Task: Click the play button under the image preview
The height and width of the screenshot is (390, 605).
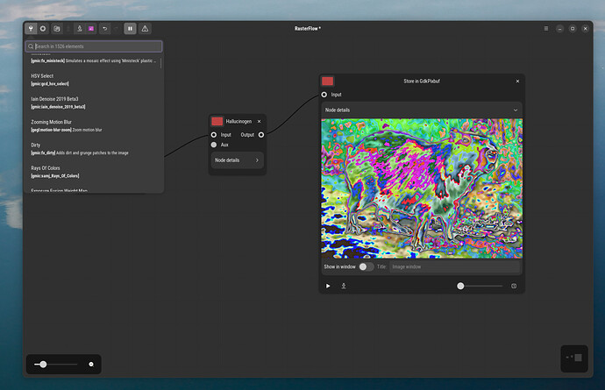Action: (x=328, y=286)
